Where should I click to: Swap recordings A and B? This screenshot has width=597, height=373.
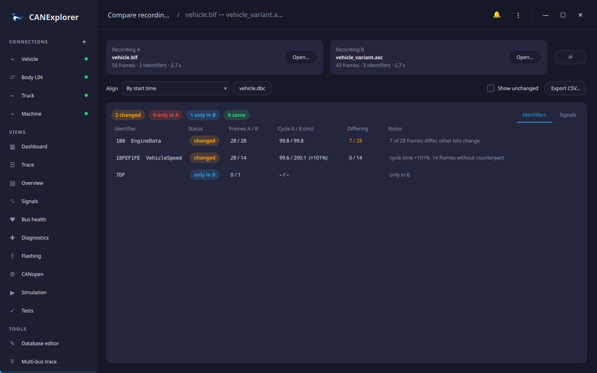(570, 57)
